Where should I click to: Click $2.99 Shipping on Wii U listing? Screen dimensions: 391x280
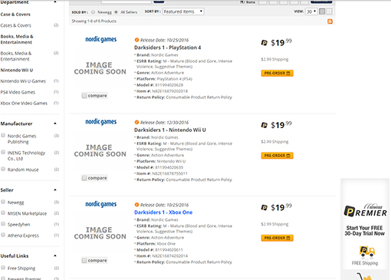tap(274, 142)
